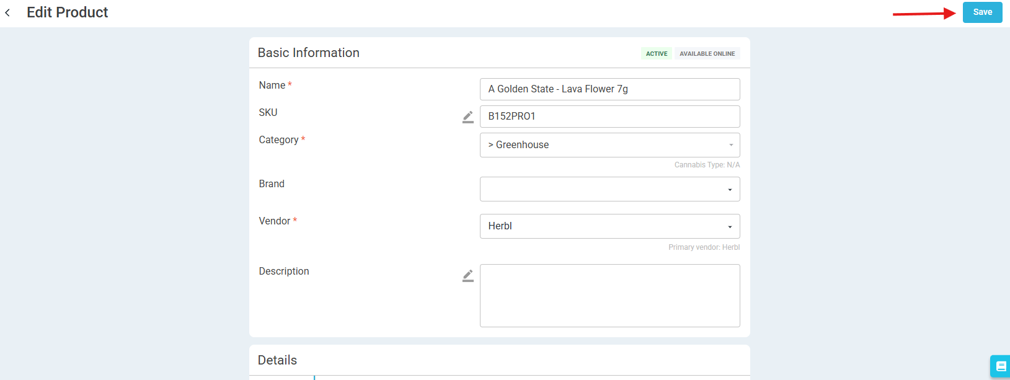This screenshot has height=380, width=1010.
Task: Click the back arrow beside Edit Product
Action: pyautogui.click(x=7, y=12)
